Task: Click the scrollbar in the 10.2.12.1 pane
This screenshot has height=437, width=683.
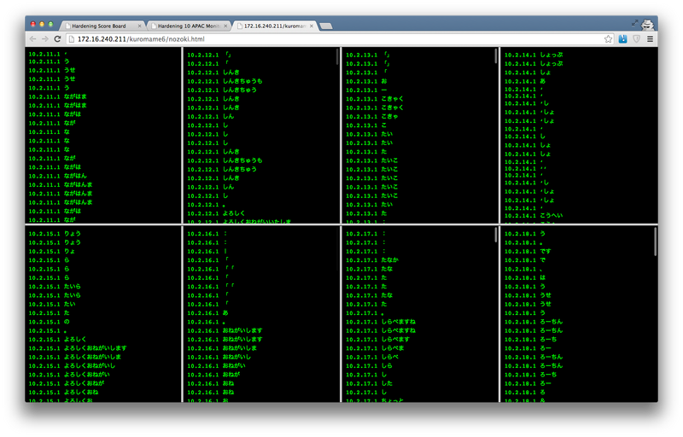Action: (x=338, y=56)
